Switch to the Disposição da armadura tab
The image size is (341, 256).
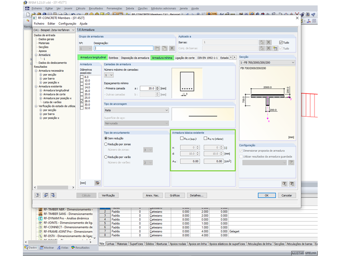pyautogui.click(x=135, y=57)
